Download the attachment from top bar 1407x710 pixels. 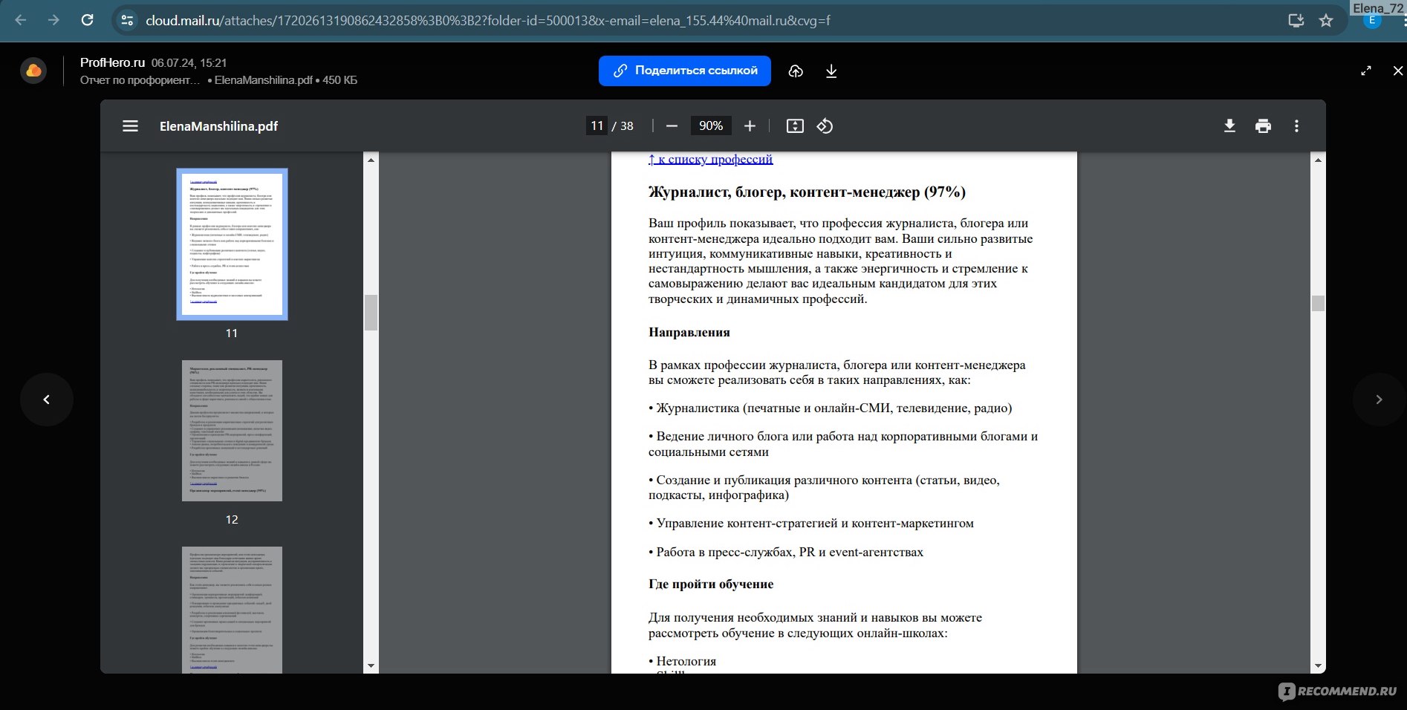click(831, 71)
